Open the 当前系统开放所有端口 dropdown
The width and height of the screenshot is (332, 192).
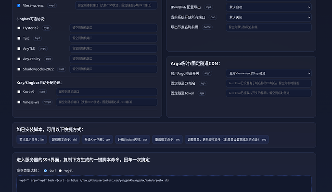[x=268, y=17]
